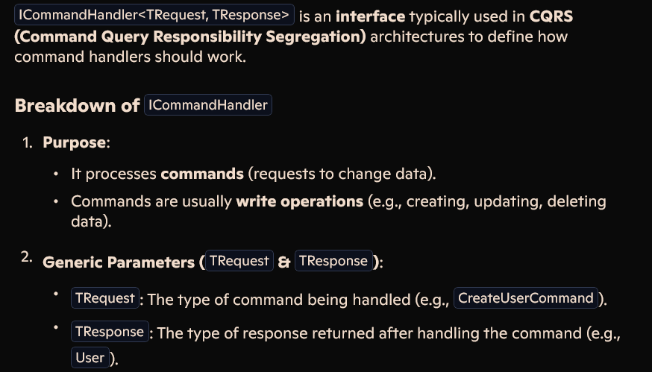Click the bold 'CQRS' text
The width and height of the screenshot is (652, 372).
coord(551,16)
